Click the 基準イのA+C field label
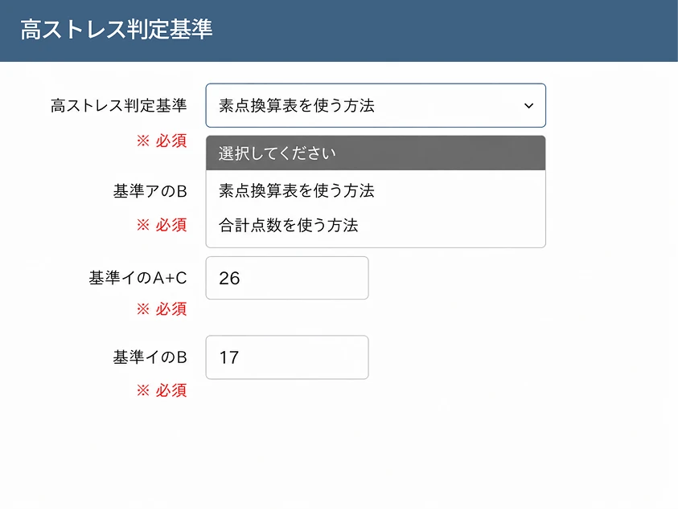Viewport: 678px width, 510px height. (138, 278)
